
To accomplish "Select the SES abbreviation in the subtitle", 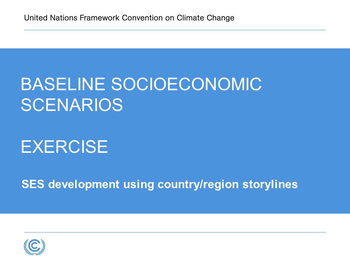I will pos(33,184).
